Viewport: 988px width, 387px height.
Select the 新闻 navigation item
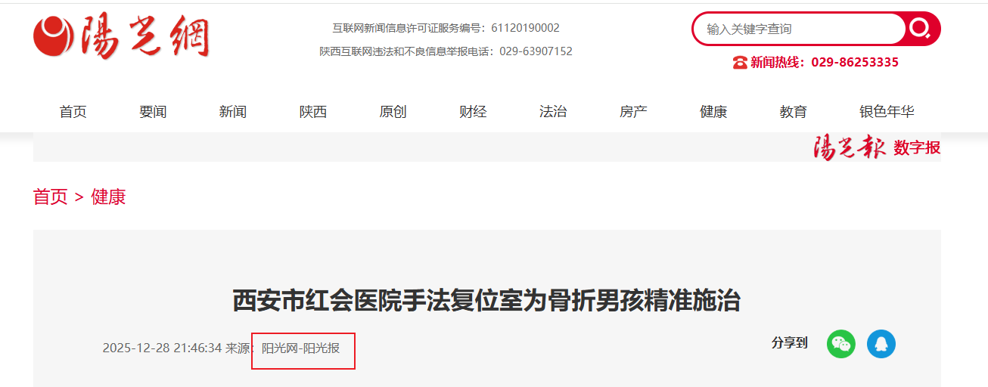(x=233, y=112)
